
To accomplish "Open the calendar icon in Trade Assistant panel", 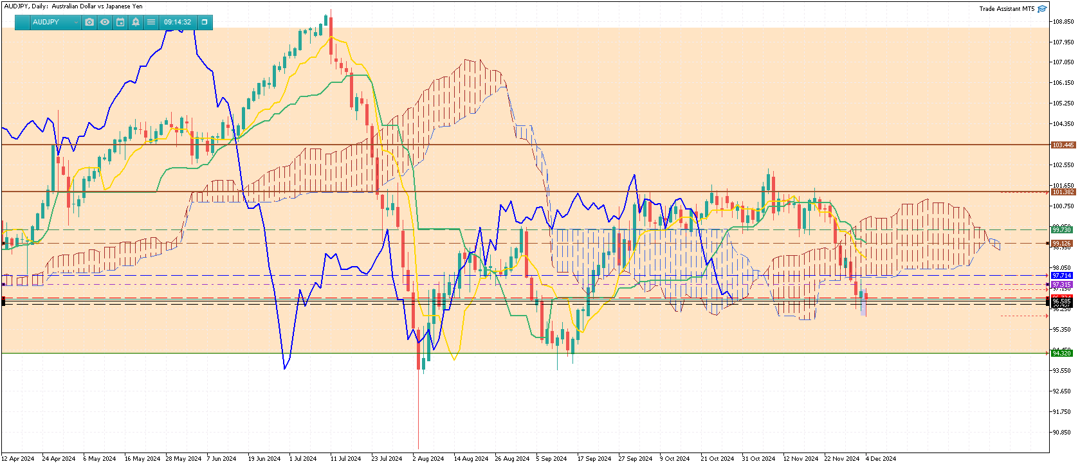I will click(120, 22).
